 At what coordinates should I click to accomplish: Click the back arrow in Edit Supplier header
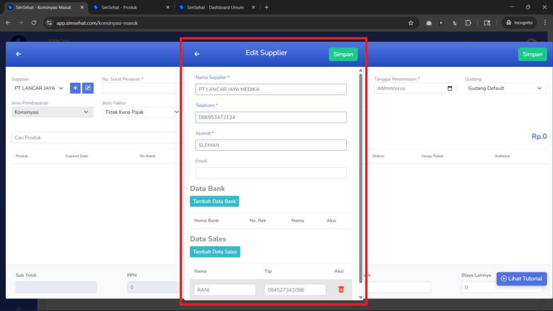pyautogui.click(x=197, y=54)
